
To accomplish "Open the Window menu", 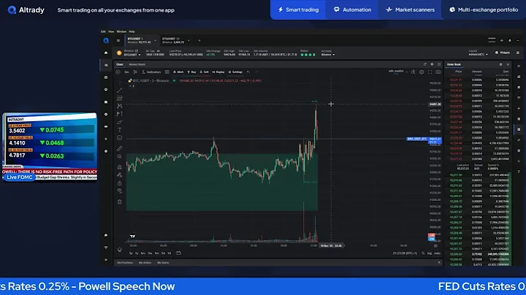I will click(x=121, y=31).
